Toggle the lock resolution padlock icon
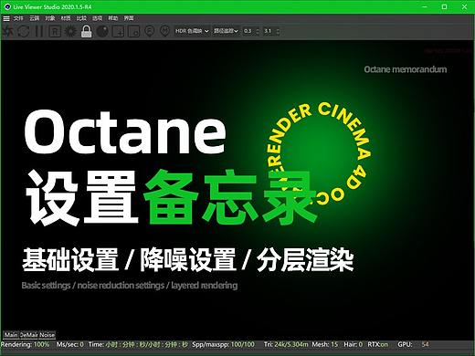The width and height of the screenshot is (475, 356). coord(87,31)
